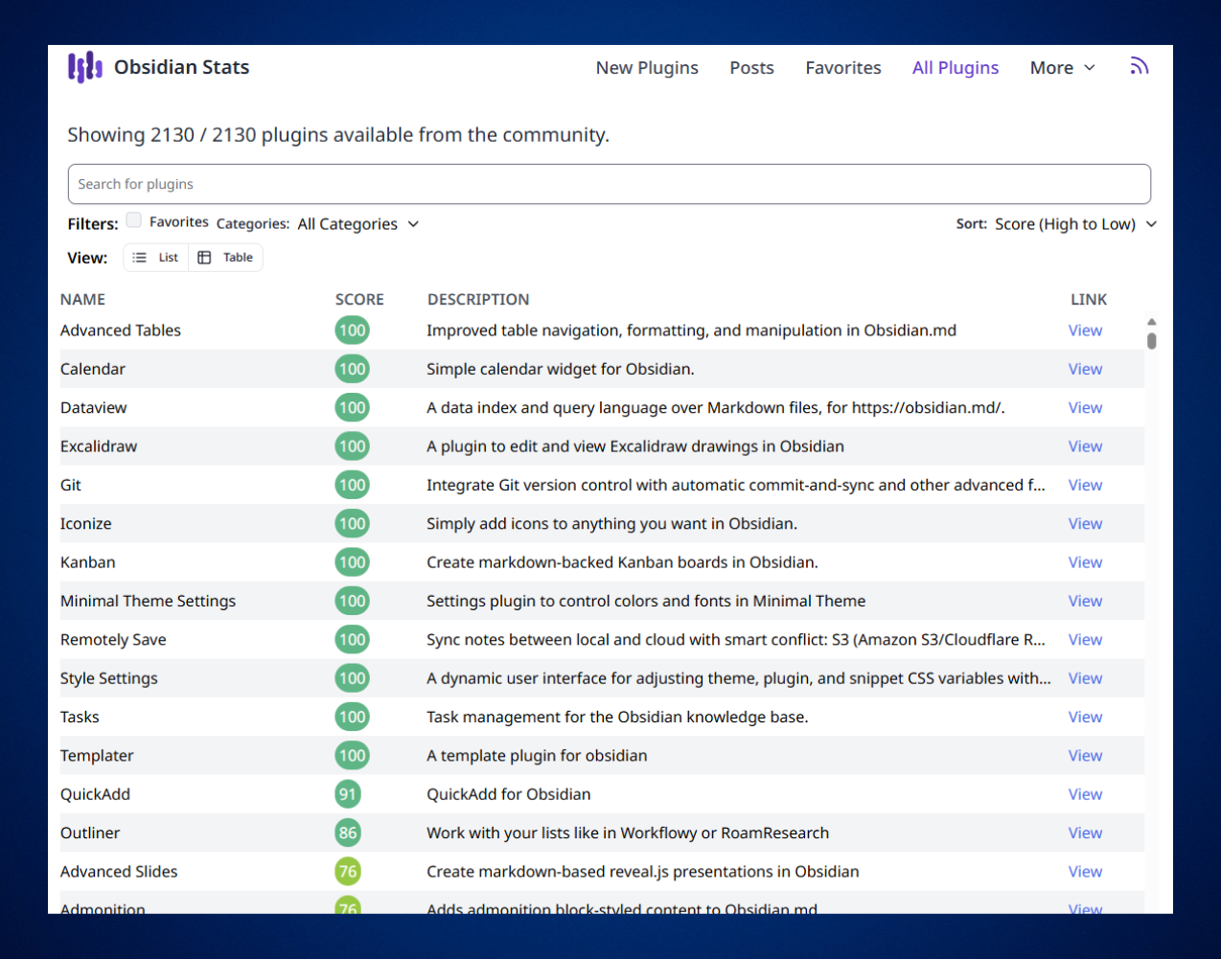Screen dimensions: 1221x959
Task: Open the RSS feed icon
Action: click(1139, 66)
